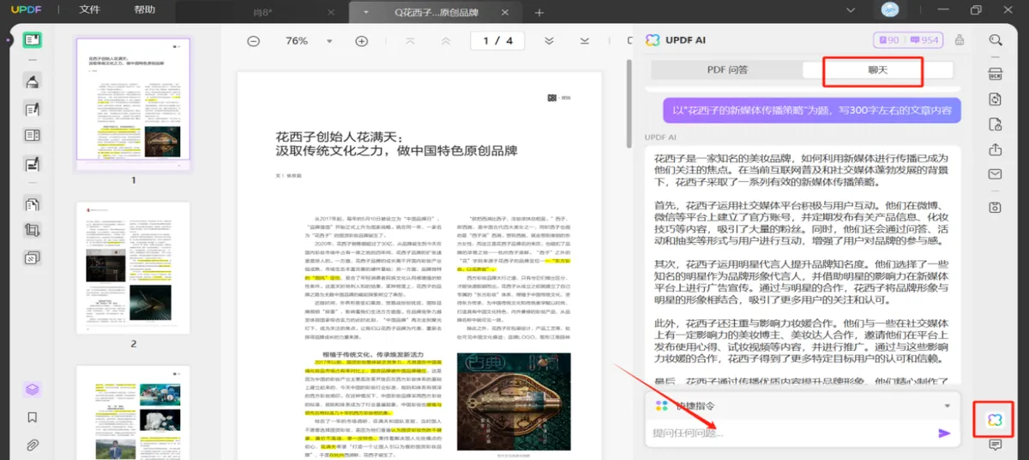Open the Reader mode icon in left sidebar
1029x460 pixels.
click(x=33, y=39)
